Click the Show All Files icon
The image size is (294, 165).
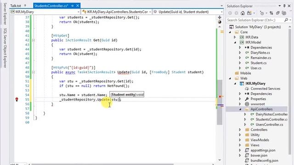284,13
